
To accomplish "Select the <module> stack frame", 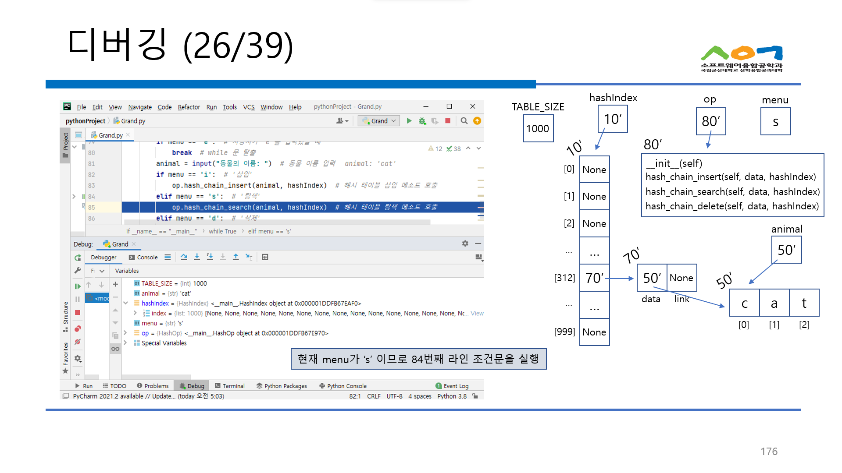I will coord(97,298).
